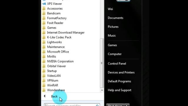Viewport: 188px width, 106px height.
Task: Expand the Startup folder label
Action: (52, 71)
